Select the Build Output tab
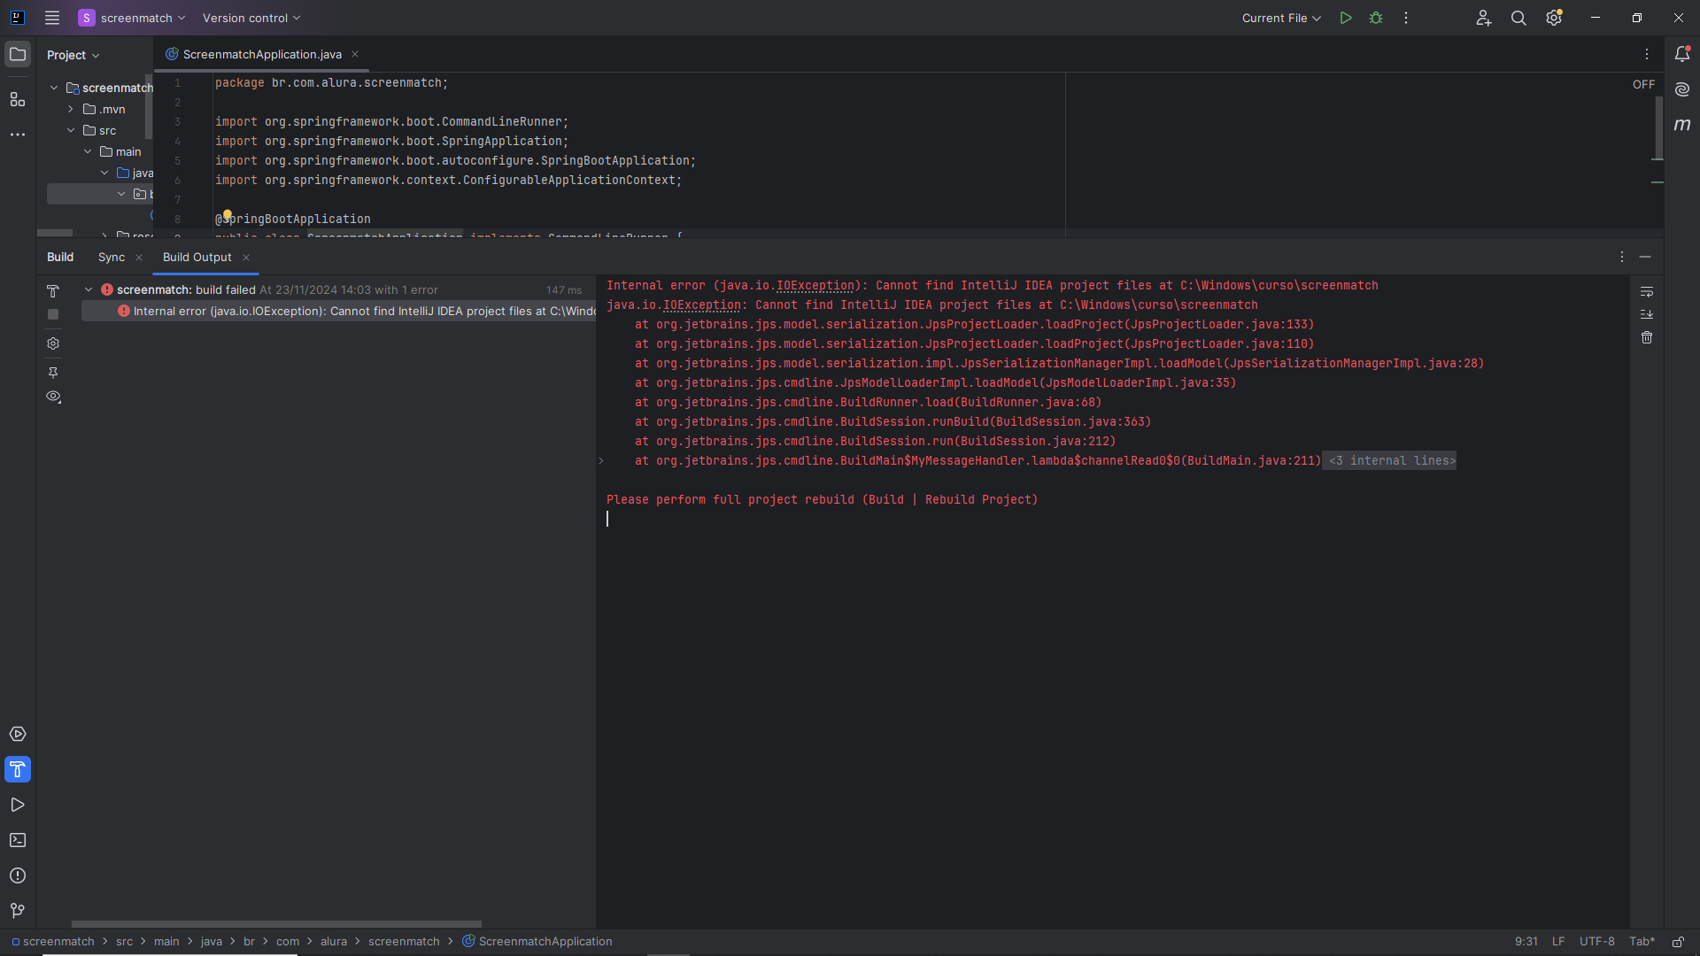 (x=197, y=257)
